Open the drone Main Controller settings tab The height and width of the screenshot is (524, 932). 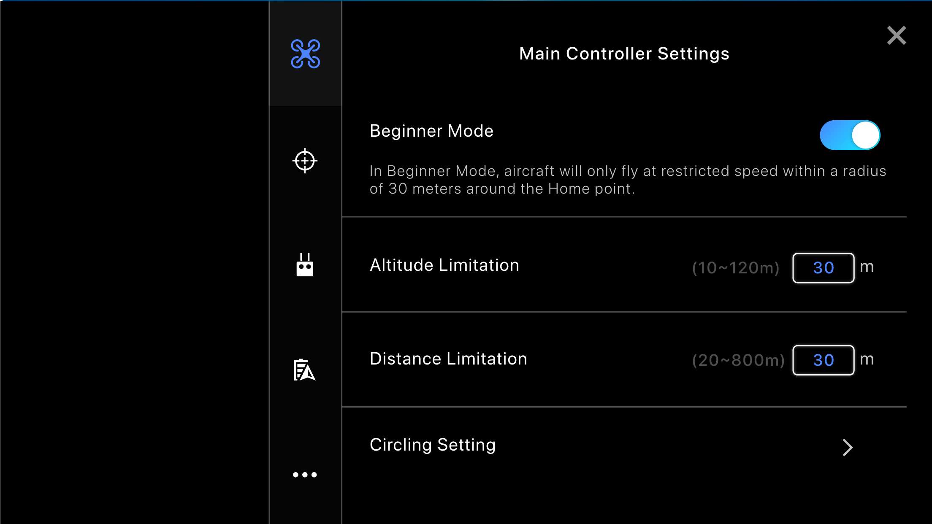tap(305, 54)
